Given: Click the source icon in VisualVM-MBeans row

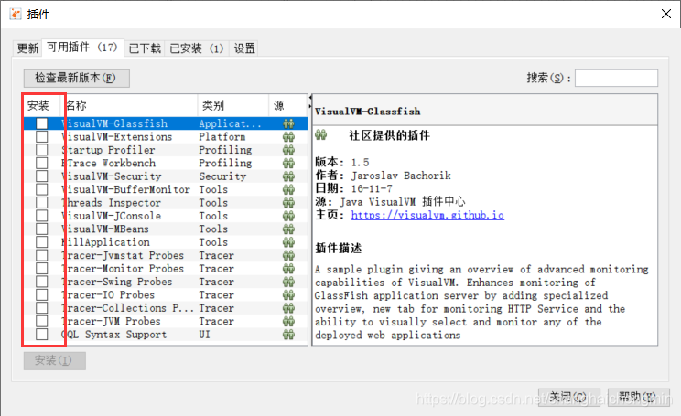Looking at the screenshot, I should (x=288, y=229).
